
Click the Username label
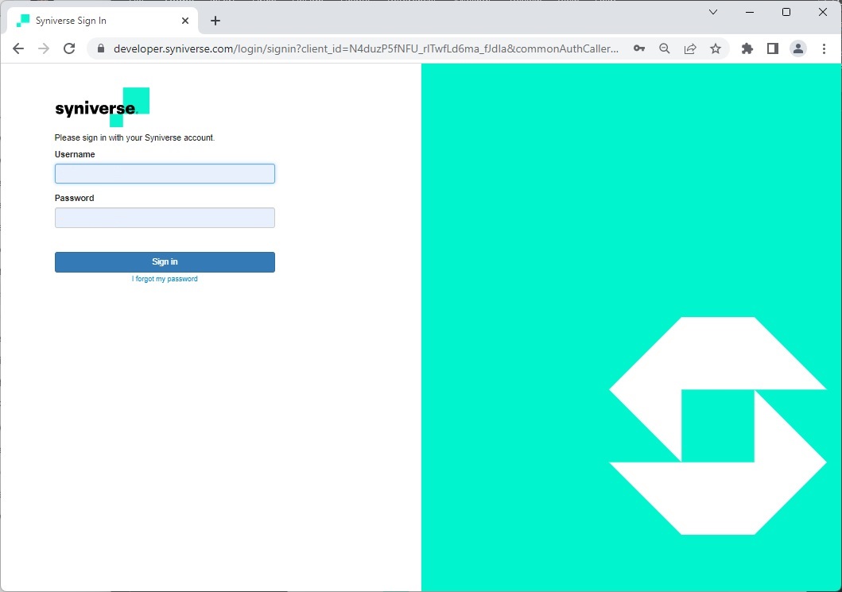pos(75,155)
